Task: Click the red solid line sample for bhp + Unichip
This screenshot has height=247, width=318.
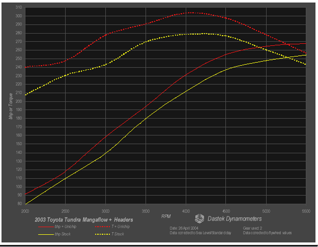Action: pos(46,227)
